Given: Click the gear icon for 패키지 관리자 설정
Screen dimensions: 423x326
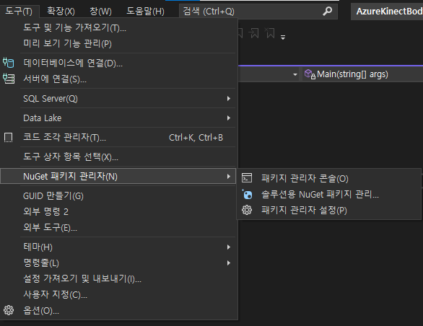Looking at the screenshot, I should pyautogui.click(x=247, y=210).
